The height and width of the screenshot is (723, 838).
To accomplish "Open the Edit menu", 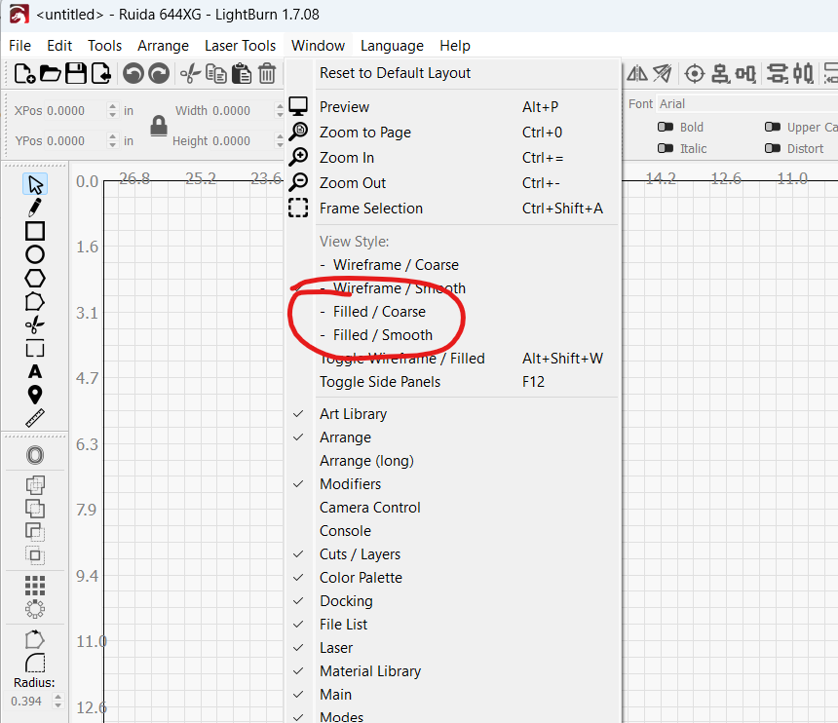I will click(x=59, y=46).
